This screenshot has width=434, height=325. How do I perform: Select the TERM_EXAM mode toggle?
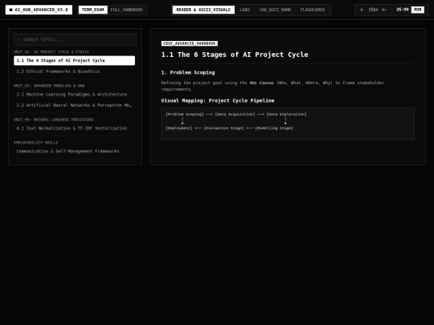[x=93, y=10]
